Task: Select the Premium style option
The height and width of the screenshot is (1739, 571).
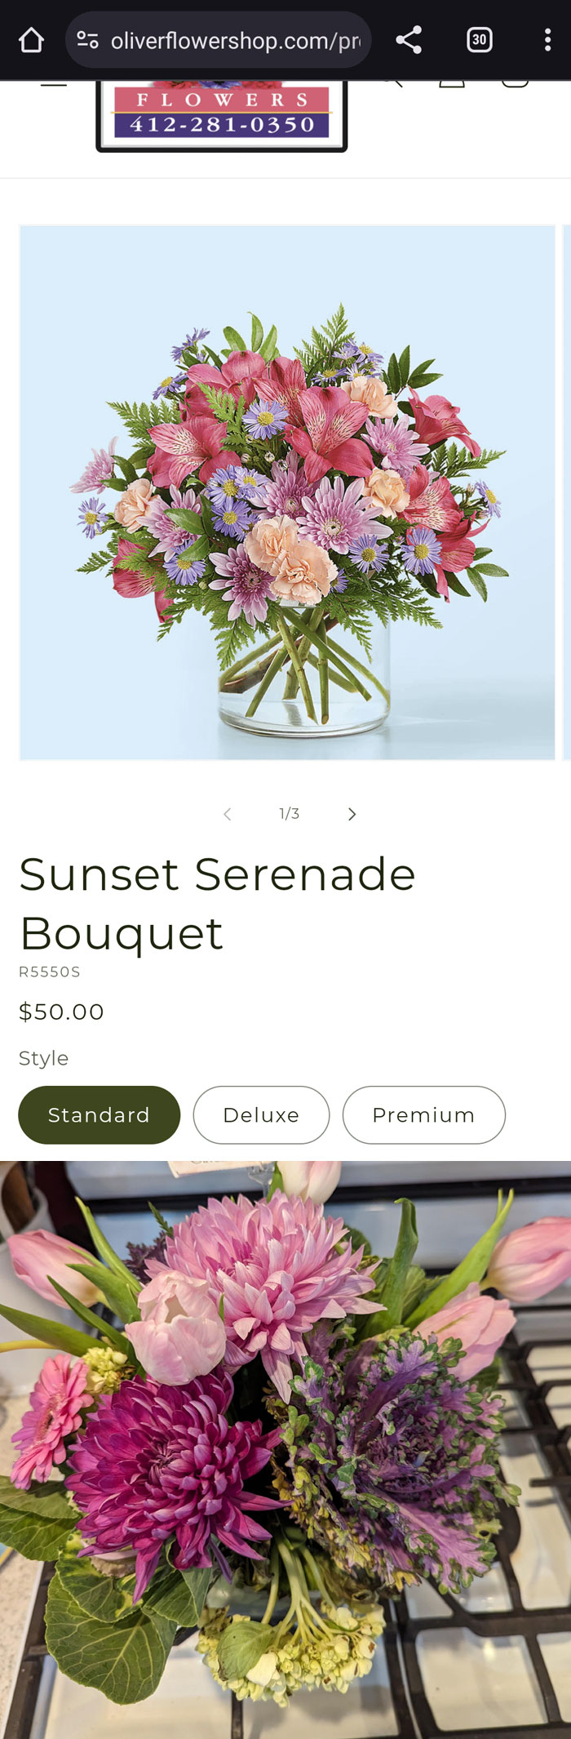Action: pos(424,1114)
